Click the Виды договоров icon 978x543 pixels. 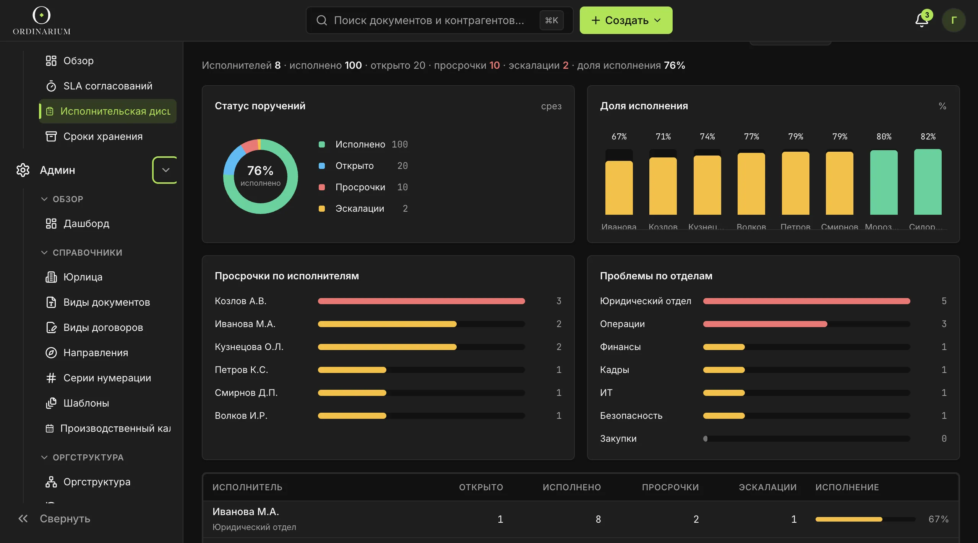pyautogui.click(x=51, y=327)
